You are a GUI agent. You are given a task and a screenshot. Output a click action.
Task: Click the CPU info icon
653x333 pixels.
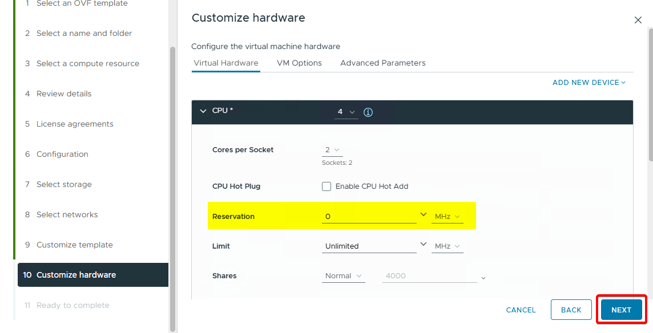[x=368, y=112]
